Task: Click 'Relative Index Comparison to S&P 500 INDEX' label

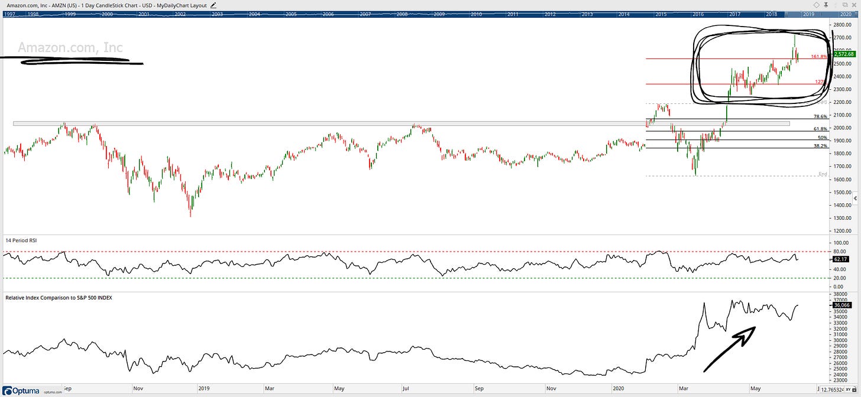Action: [x=59, y=298]
